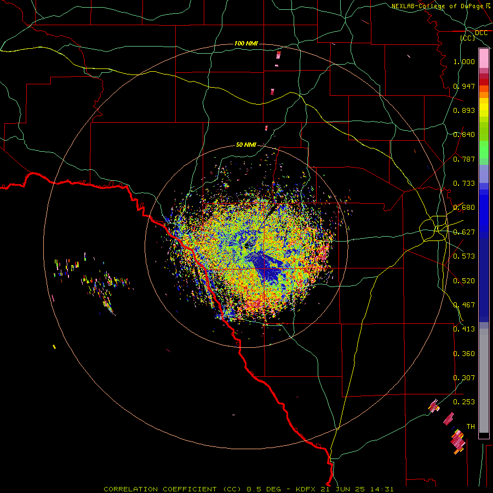Click the 0.467 scale value

click(x=464, y=305)
